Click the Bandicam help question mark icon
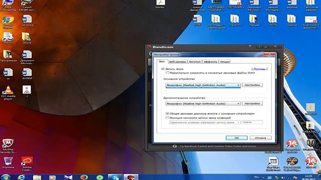Viewport: 321px width, 180px height. point(250,46)
